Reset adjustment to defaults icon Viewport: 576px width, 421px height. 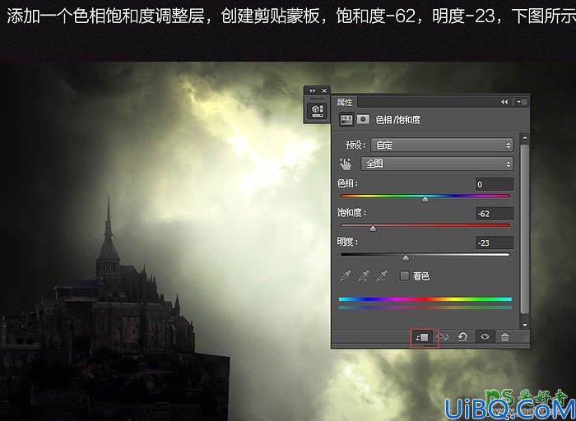pos(462,336)
